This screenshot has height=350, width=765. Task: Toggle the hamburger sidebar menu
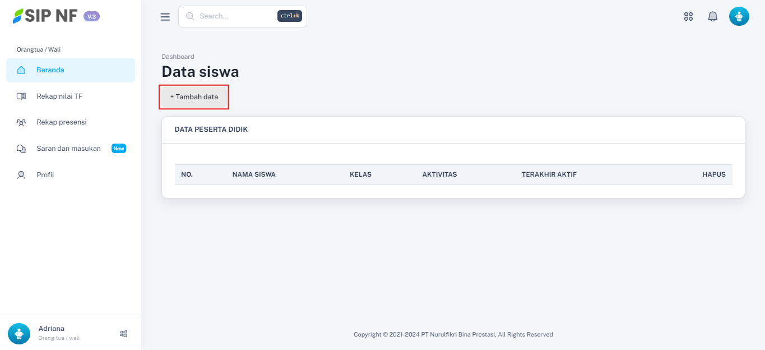tap(165, 17)
